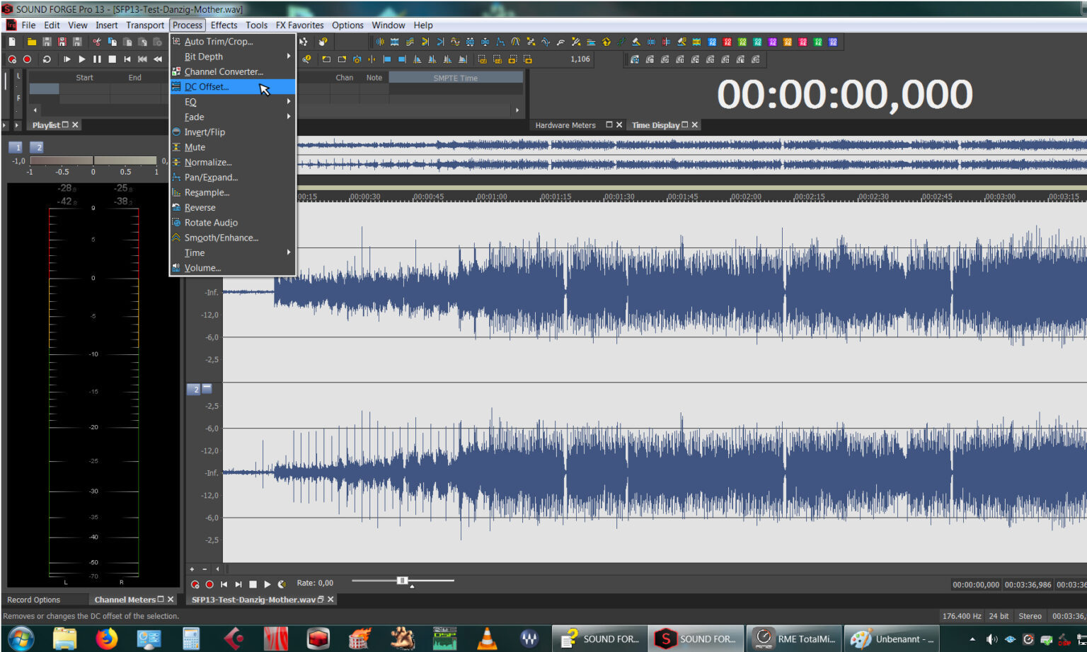Open the Normalize dialog
Viewport: 1087px width, 652px height.
tap(232, 162)
